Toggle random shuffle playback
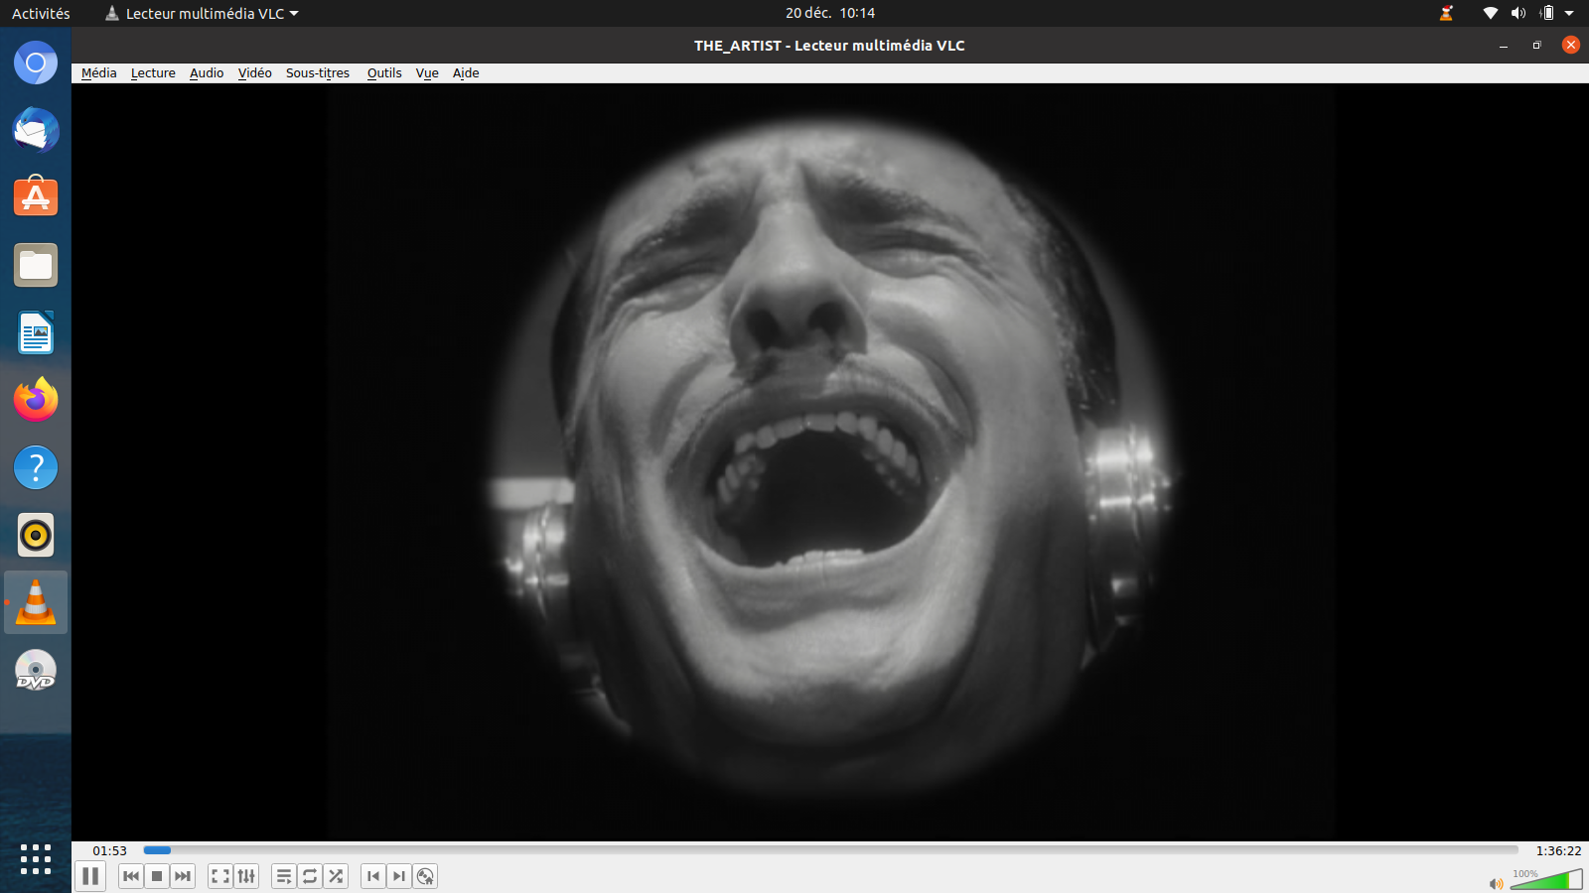The height and width of the screenshot is (893, 1589). 336,876
